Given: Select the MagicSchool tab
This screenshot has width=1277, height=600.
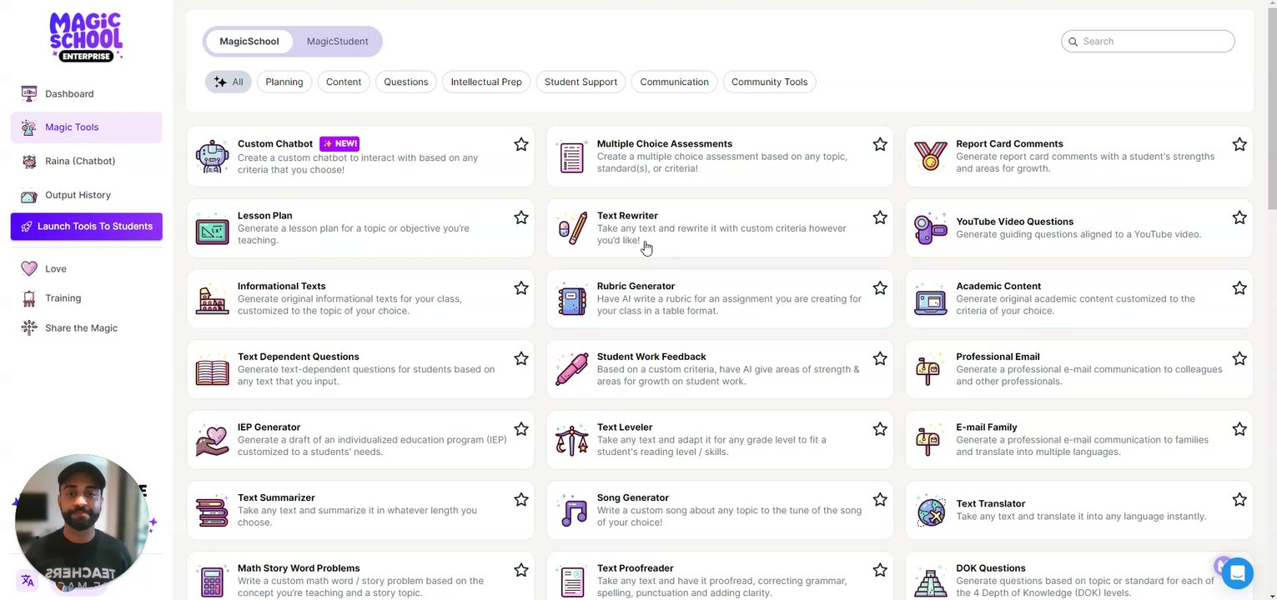Looking at the screenshot, I should tap(249, 41).
